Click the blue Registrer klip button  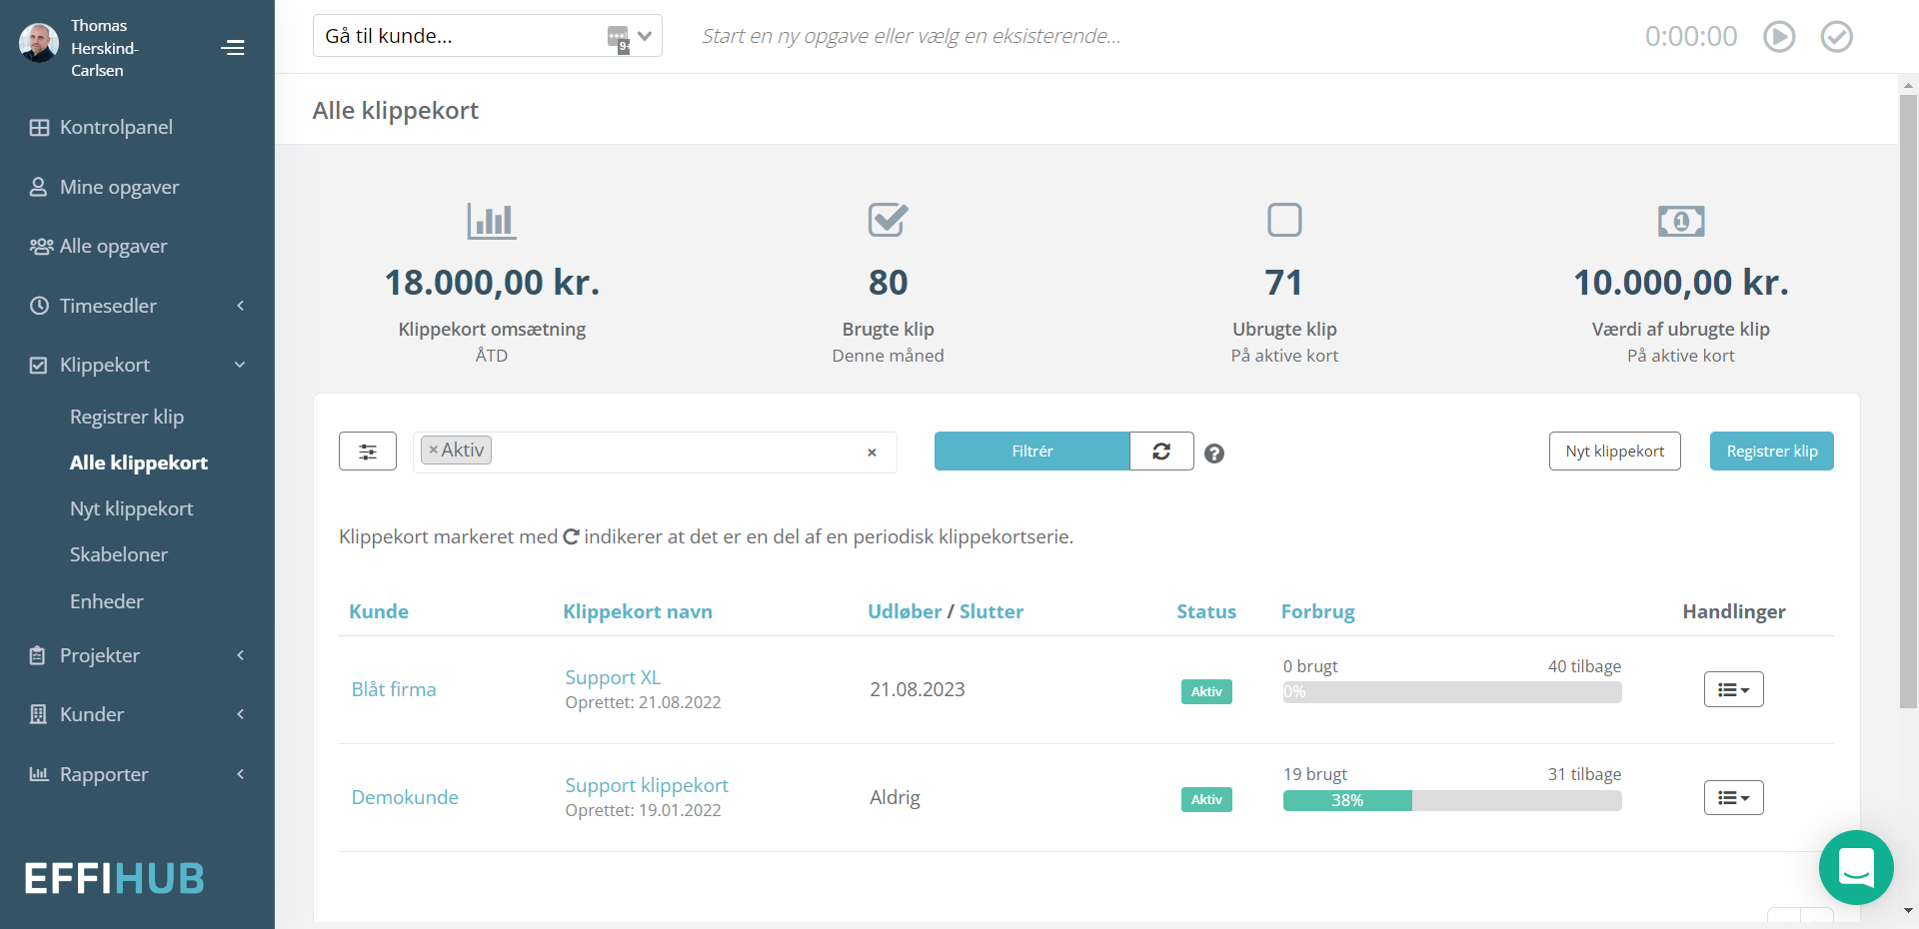(1772, 451)
